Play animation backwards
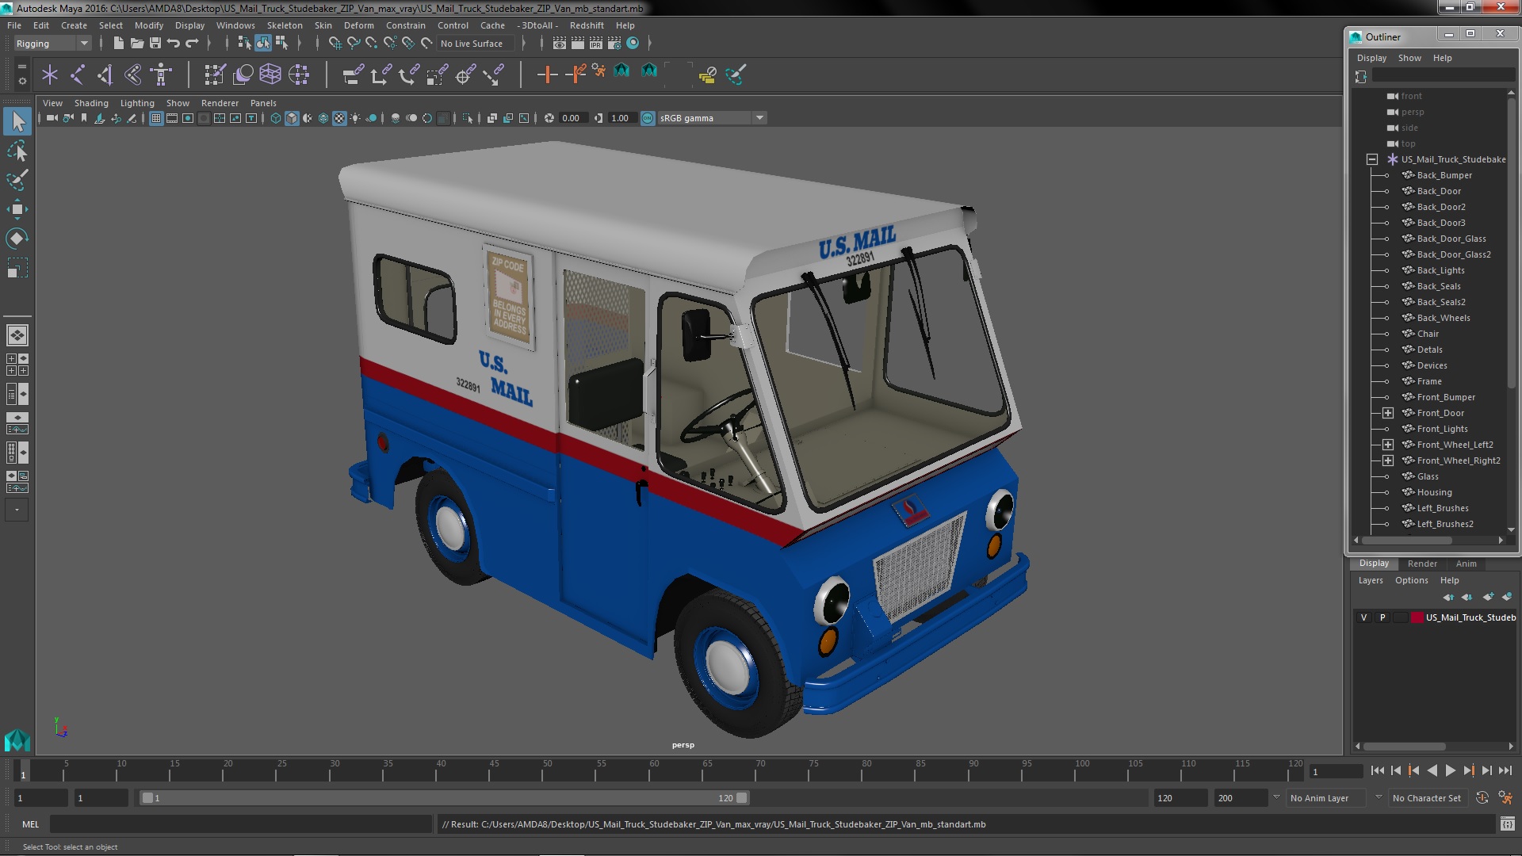Screen dimensions: 1522x856 coord(1432,770)
